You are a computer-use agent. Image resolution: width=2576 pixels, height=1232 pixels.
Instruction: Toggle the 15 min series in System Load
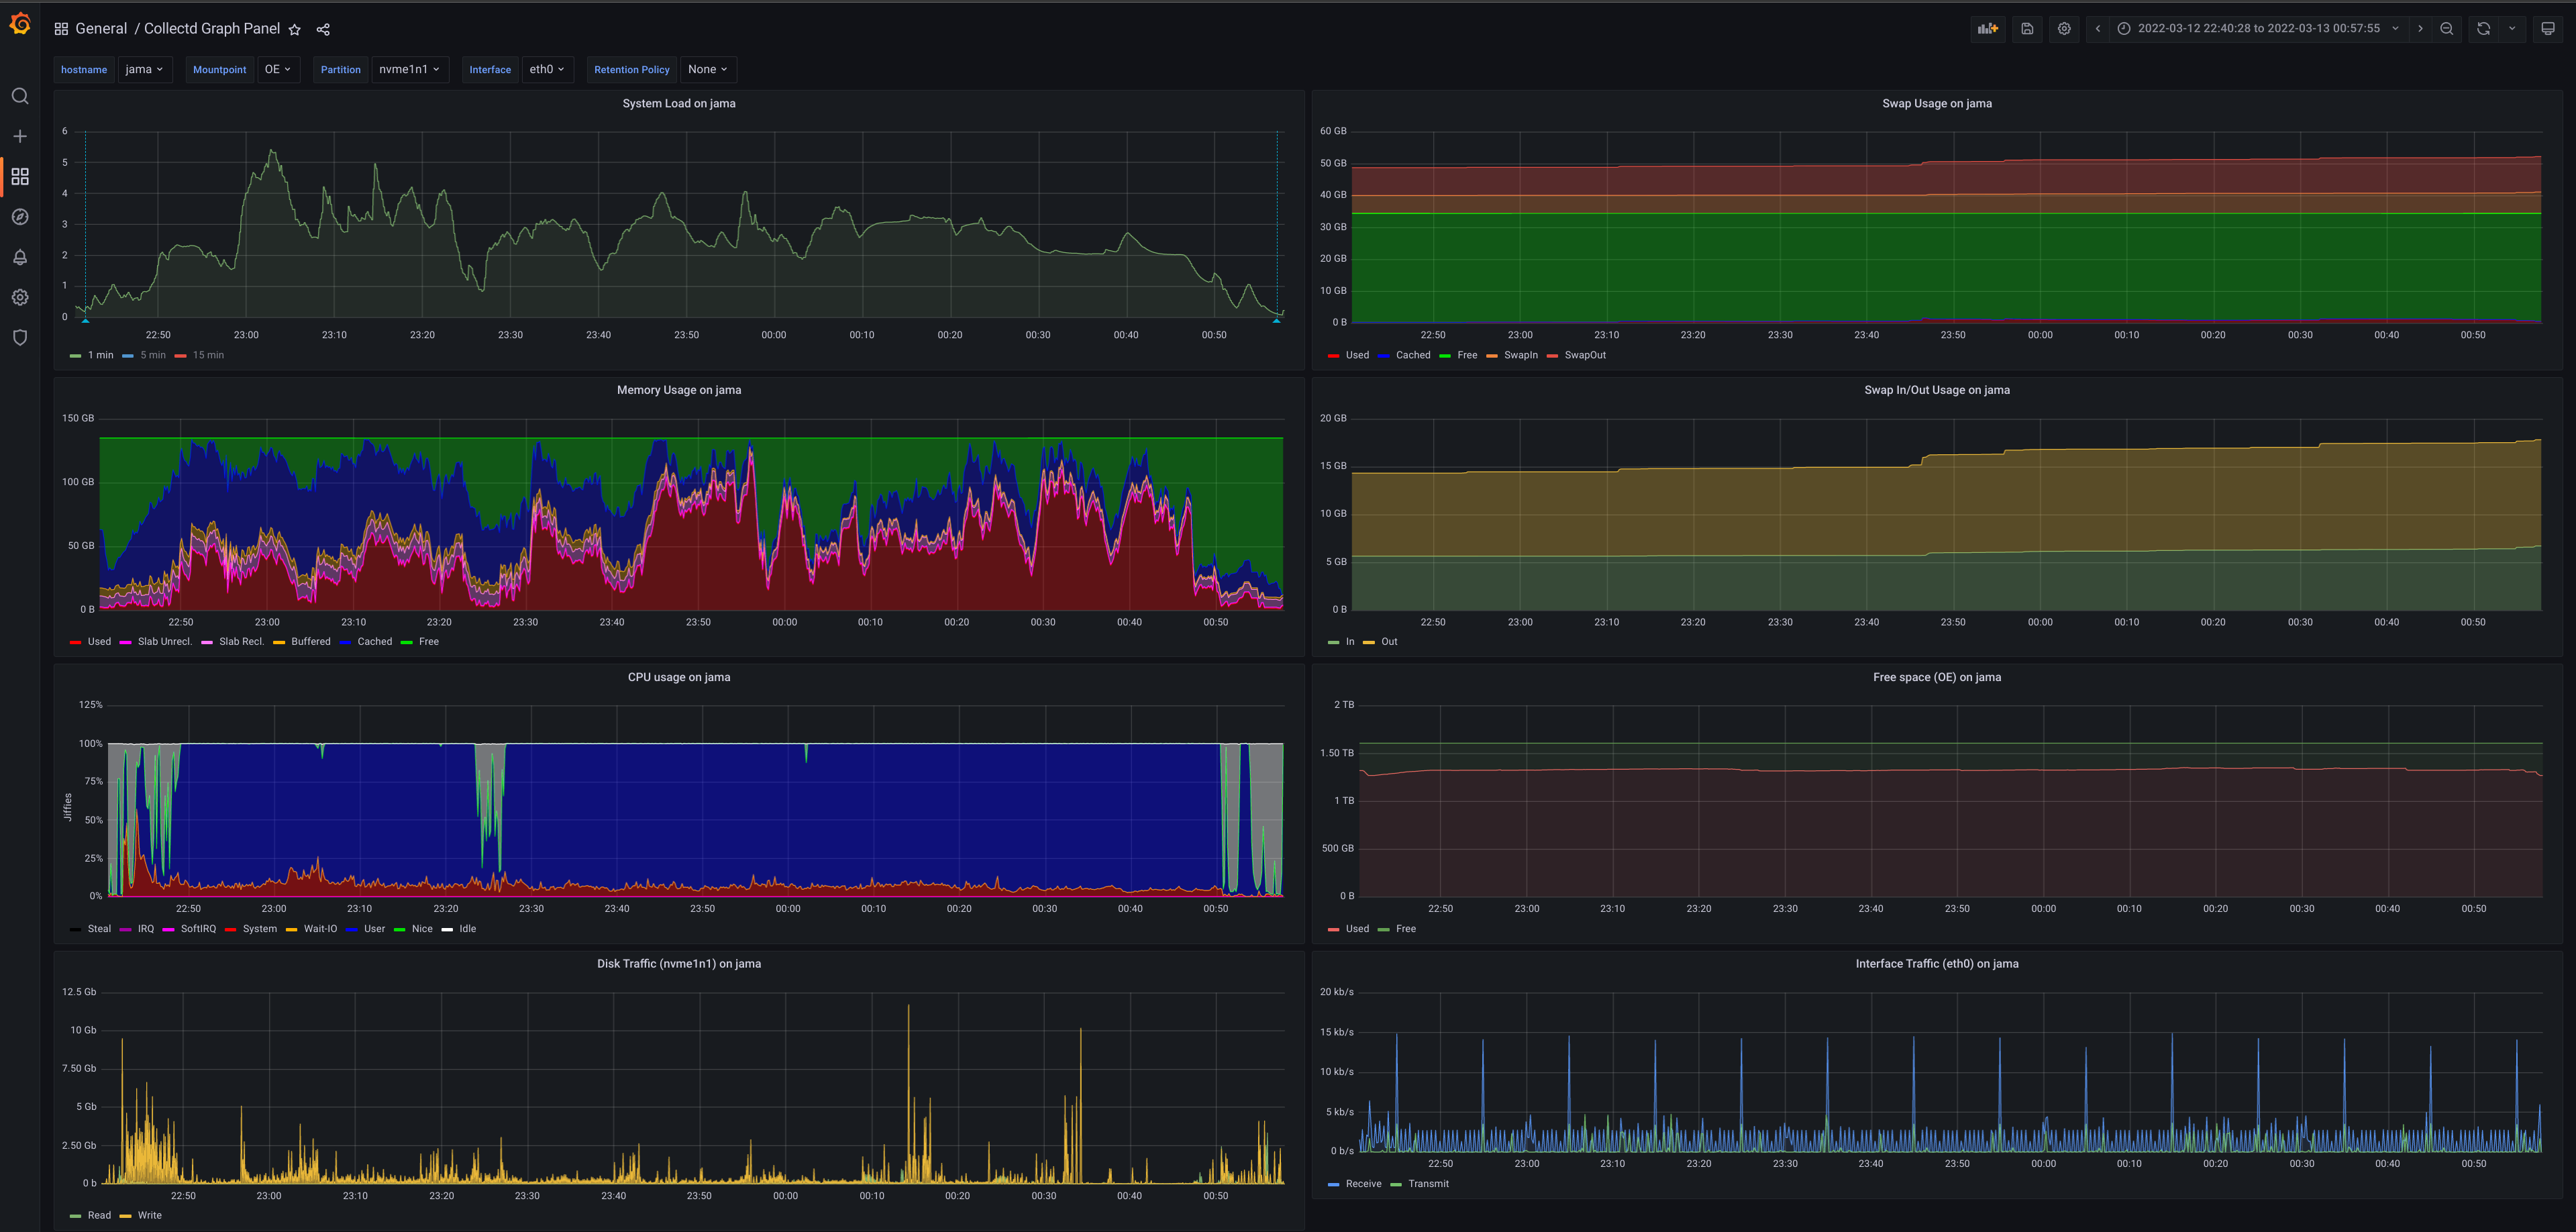(208, 355)
